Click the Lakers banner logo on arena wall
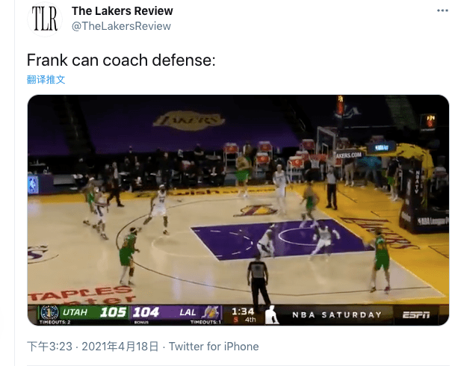 coord(188,120)
